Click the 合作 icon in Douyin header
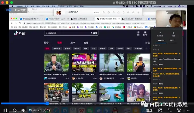194x113 pixels. (x=138, y=33)
